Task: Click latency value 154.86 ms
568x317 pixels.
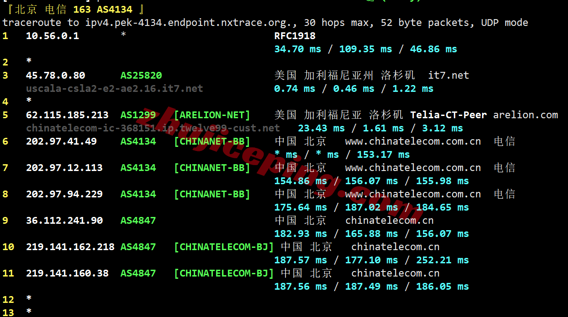Action: tap(301, 181)
